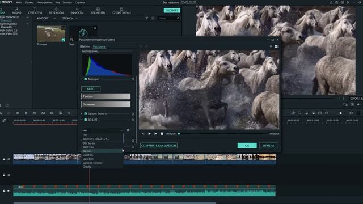Click the green Экспорт button
This screenshot has width=363, height=204.
click(172, 10)
